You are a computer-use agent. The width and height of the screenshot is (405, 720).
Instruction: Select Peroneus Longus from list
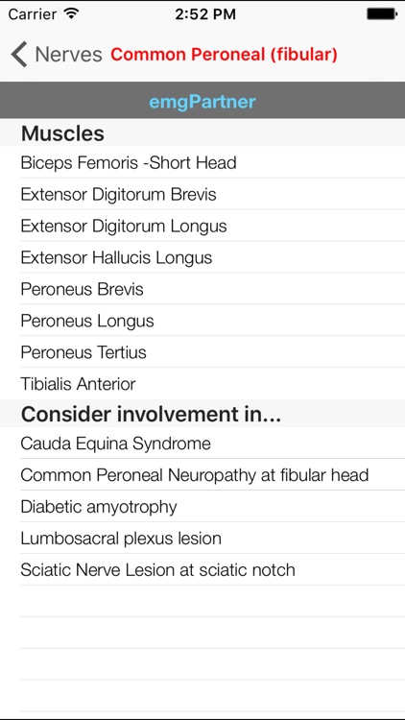tap(202, 321)
